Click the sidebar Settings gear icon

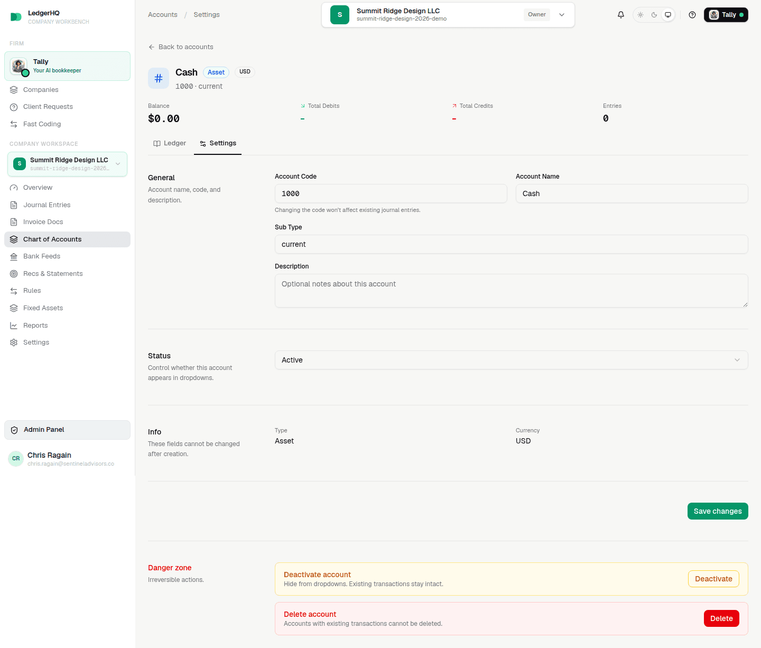(14, 342)
